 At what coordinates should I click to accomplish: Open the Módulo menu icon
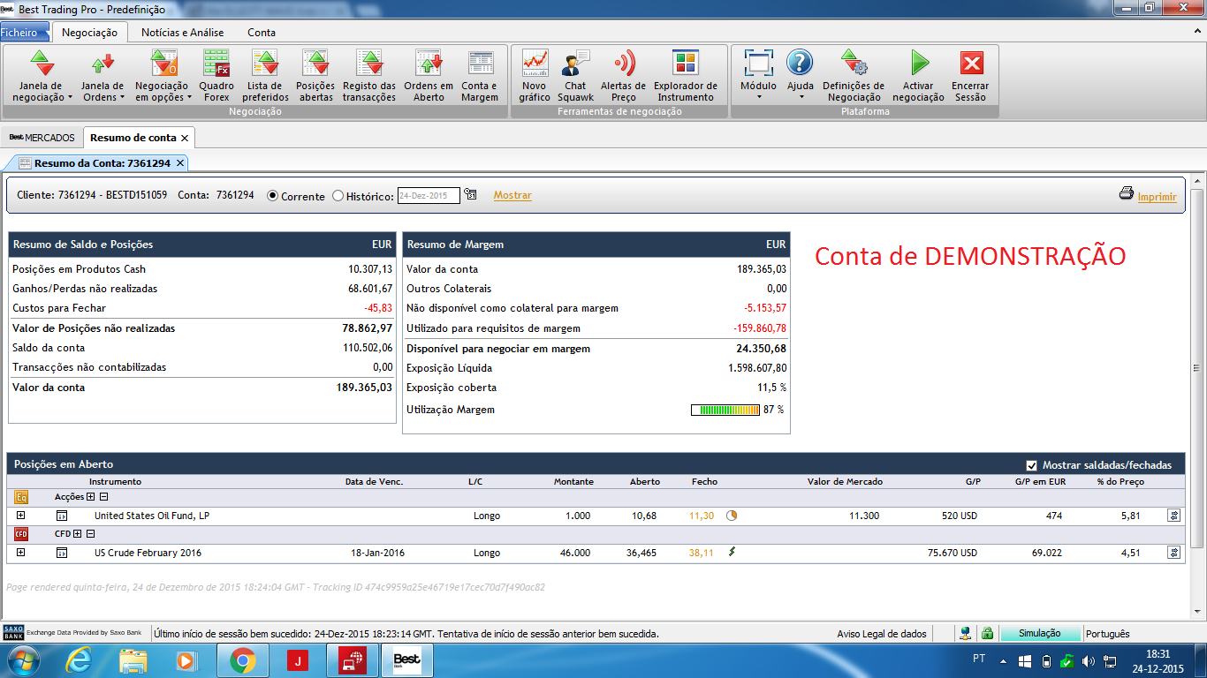[758, 64]
